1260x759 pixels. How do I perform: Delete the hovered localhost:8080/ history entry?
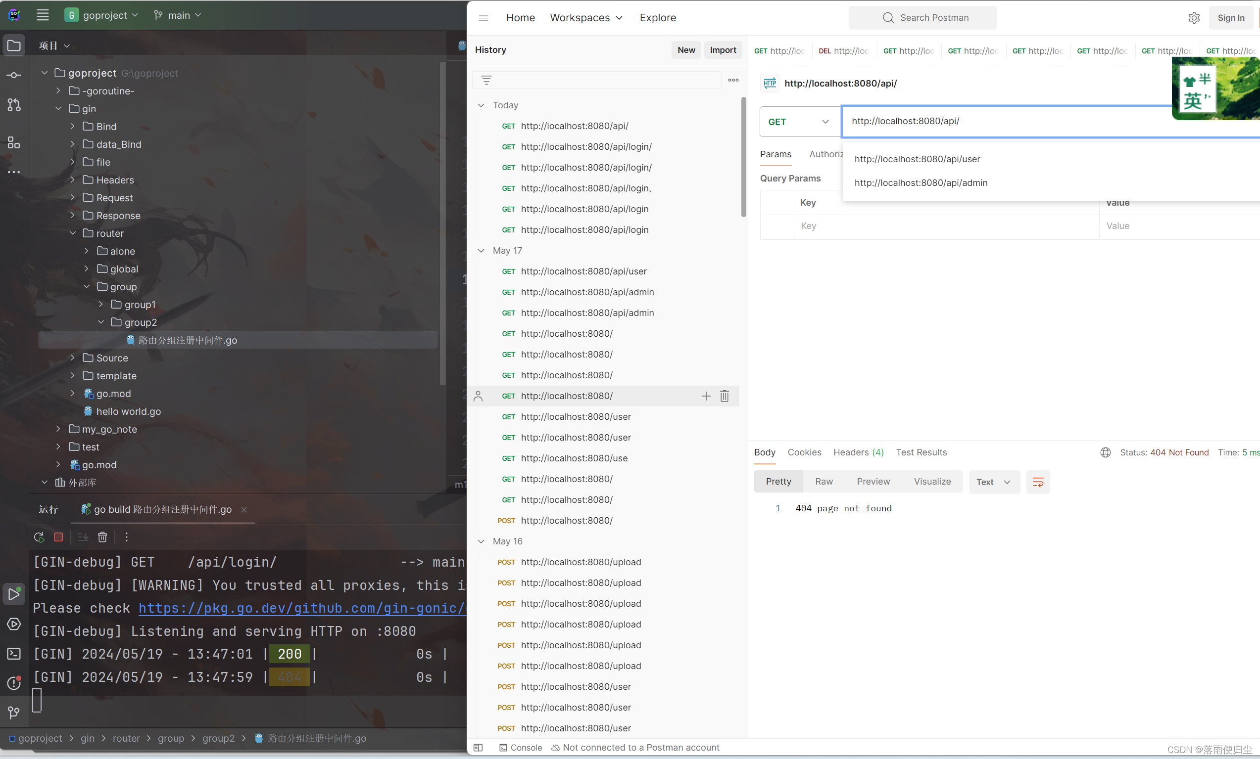[x=725, y=397]
